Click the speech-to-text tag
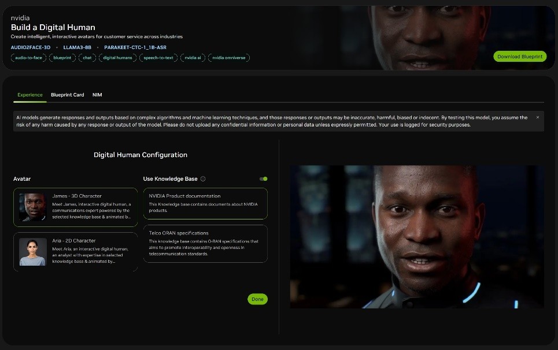Image resolution: width=558 pixels, height=350 pixels. (158, 58)
